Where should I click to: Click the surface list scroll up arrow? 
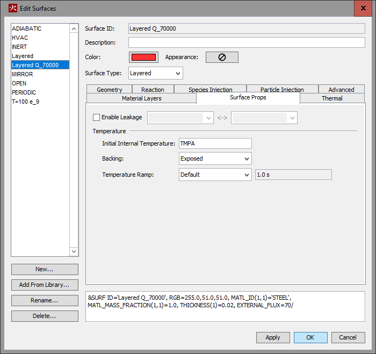(x=74, y=29)
